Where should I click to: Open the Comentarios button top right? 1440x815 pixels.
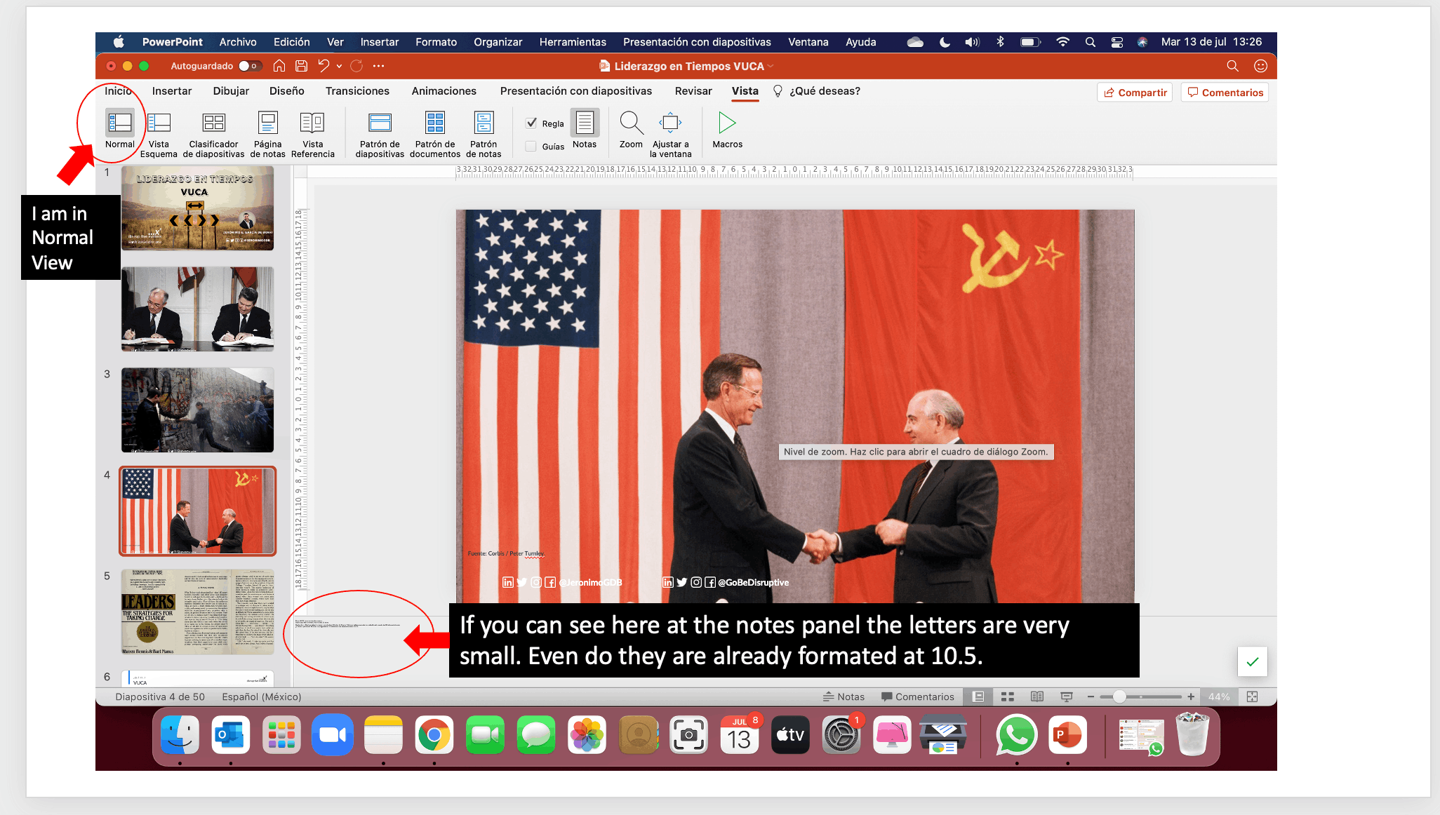(x=1225, y=93)
